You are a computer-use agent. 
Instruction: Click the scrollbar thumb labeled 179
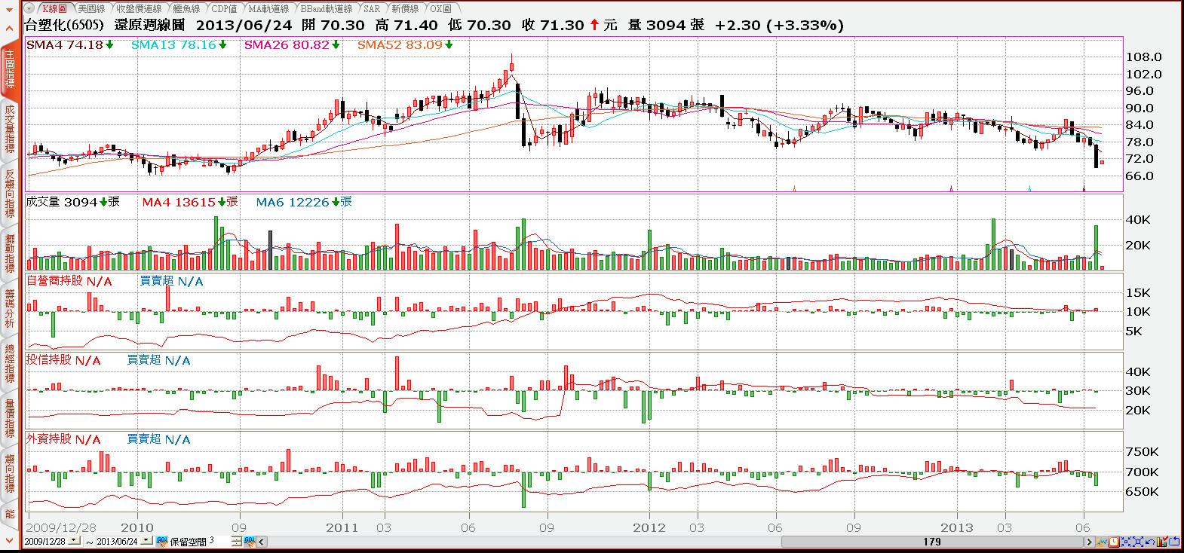pos(932,541)
